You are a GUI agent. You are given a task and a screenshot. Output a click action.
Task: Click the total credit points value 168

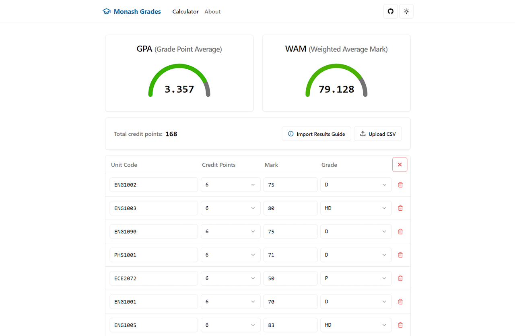click(x=171, y=134)
